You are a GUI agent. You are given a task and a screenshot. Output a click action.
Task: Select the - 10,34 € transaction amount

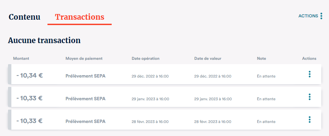click(x=29, y=76)
